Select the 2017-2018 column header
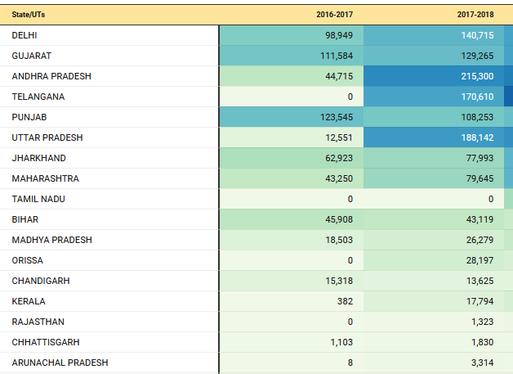 point(475,15)
